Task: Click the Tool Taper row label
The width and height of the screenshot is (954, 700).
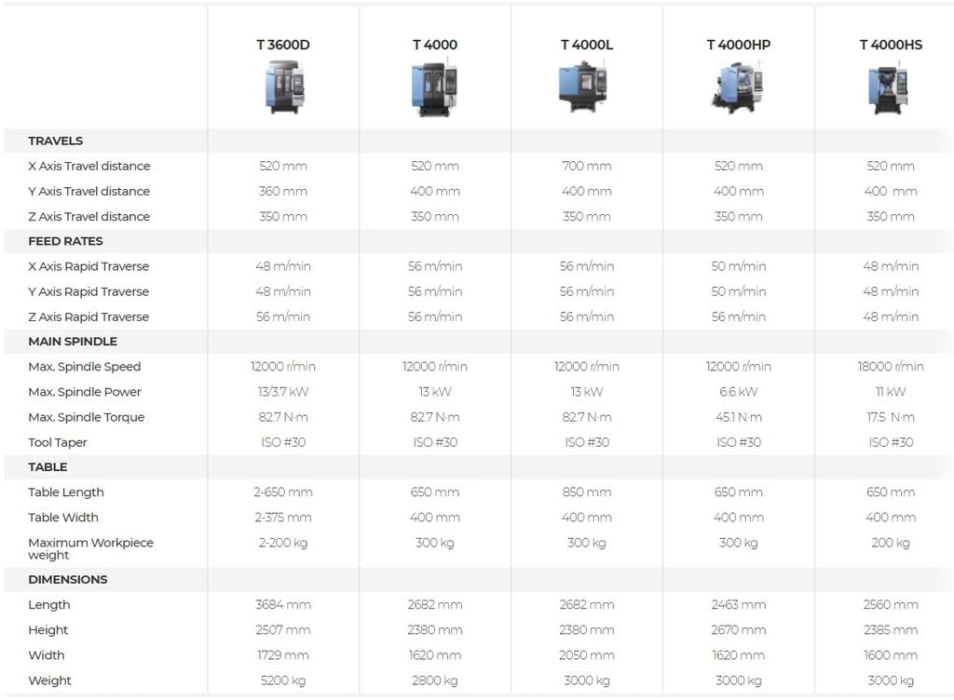Action: pyautogui.click(x=58, y=443)
